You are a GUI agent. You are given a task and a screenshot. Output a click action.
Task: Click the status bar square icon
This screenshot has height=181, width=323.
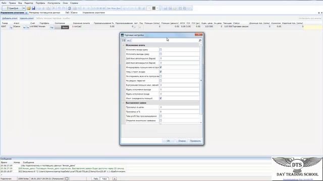[67, 179]
